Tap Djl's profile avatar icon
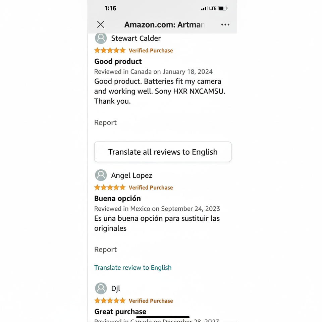The width and height of the screenshot is (322, 322). [101, 288]
